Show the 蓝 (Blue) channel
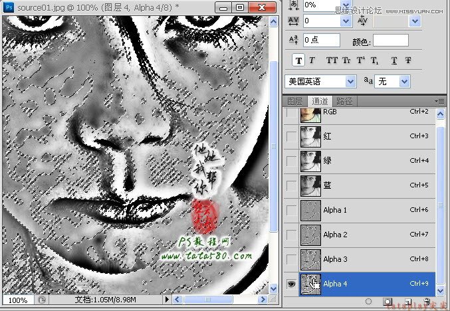450x311 pixels. pyautogui.click(x=291, y=186)
